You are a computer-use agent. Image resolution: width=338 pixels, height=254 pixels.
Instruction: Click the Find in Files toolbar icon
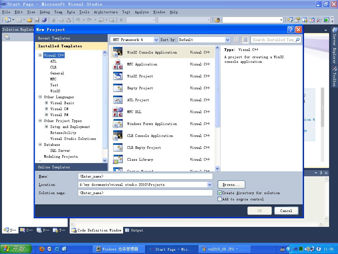[217, 20]
